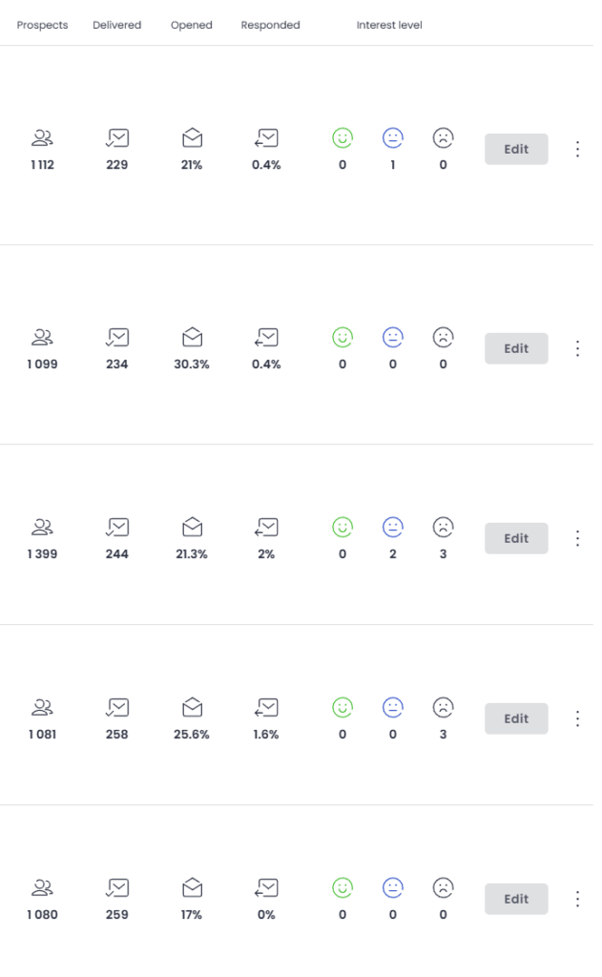Open the three-dot menu for the 1399 prospects row
Screen dimensions: 602x977
coord(577,538)
